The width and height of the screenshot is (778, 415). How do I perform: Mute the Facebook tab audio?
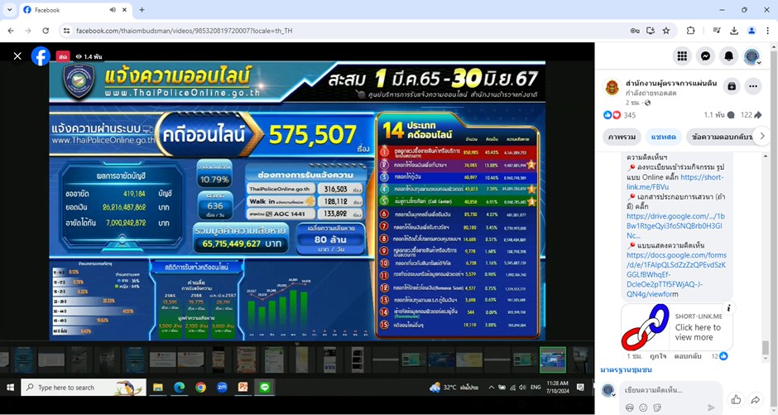click(x=113, y=10)
